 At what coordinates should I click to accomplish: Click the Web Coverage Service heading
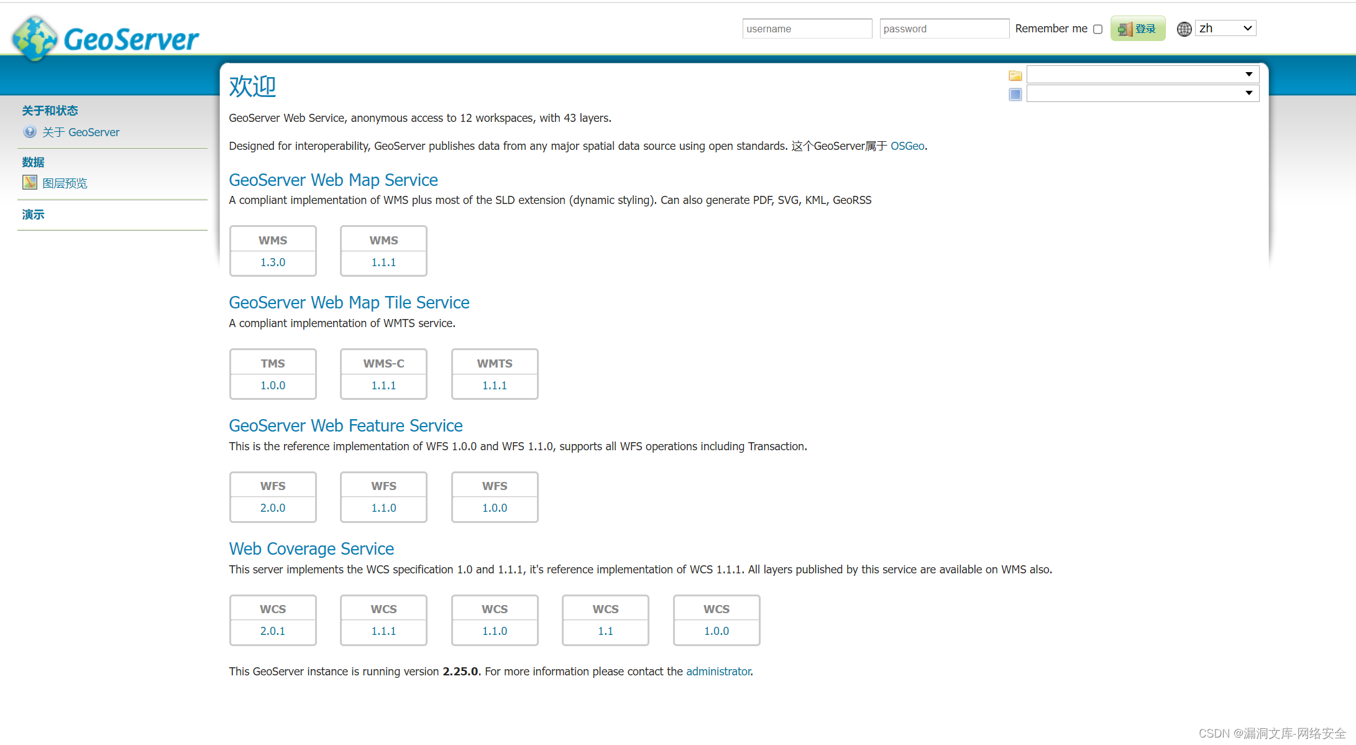click(311, 548)
